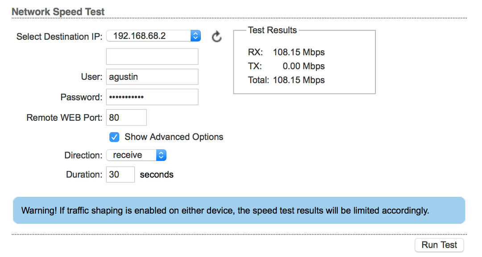Start the speed test with Run Test
Screen dimensions: 482x257
[439, 245]
